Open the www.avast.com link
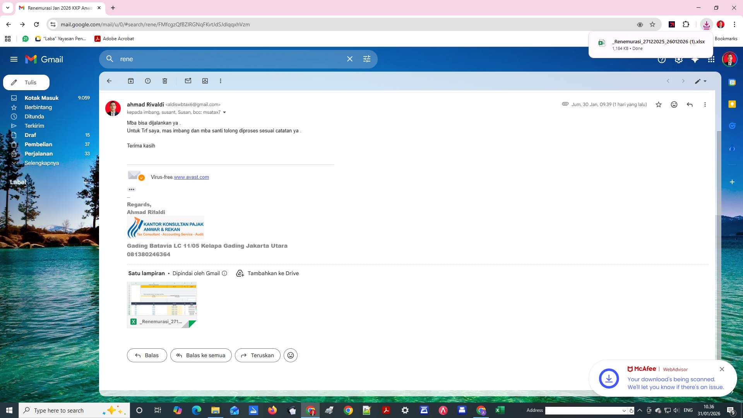The width and height of the screenshot is (743, 418). (x=191, y=177)
